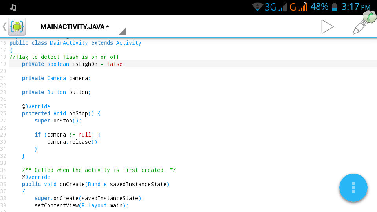Click the comment 'flag to detect flash is on or off'
Image resolution: width=377 pixels, height=212 pixels.
(64, 57)
